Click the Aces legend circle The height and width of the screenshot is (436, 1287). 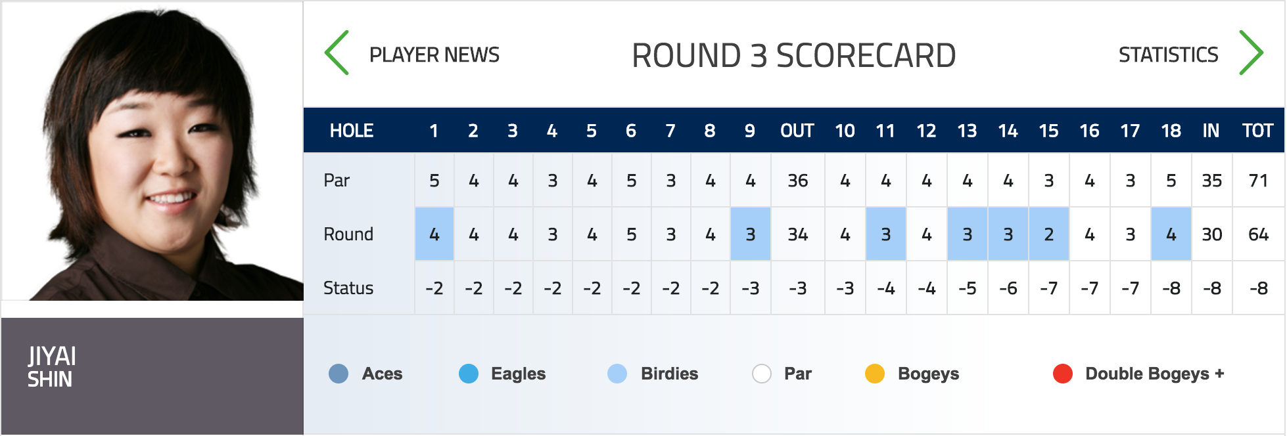pos(339,374)
